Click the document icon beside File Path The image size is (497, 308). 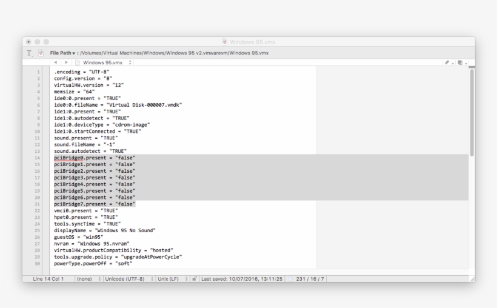(x=41, y=53)
